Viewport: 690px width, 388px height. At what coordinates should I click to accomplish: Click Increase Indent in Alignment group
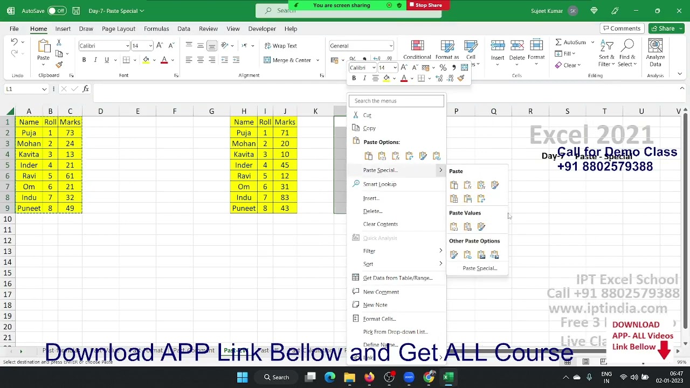click(236, 60)
